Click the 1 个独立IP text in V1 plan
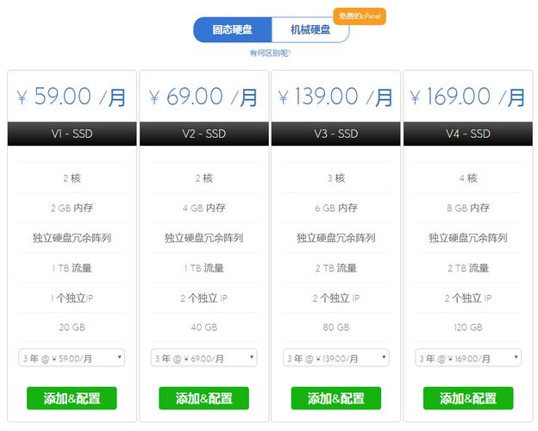Image resolution: width=538 pixels, height=431 pixels. (72, 298)
